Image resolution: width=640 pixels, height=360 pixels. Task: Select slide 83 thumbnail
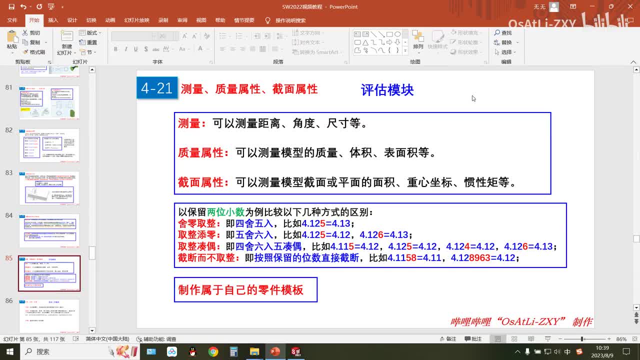tap(49, 188)
